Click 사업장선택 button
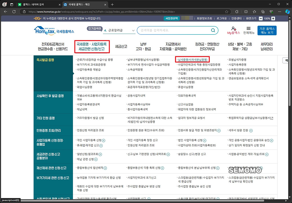The image size is (292, 203). coord(171,18)
